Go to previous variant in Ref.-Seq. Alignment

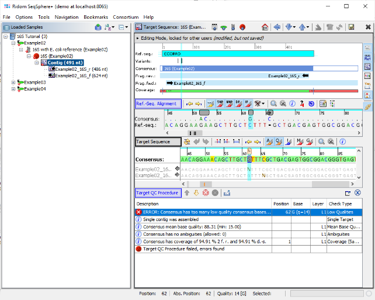click(189, 104)
